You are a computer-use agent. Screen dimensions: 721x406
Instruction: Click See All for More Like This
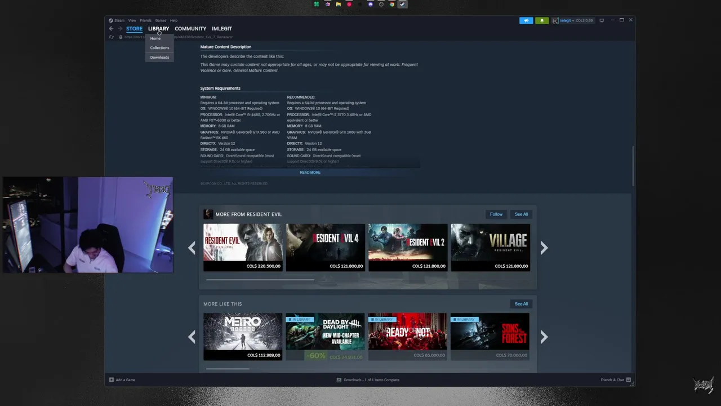point(521,304)
